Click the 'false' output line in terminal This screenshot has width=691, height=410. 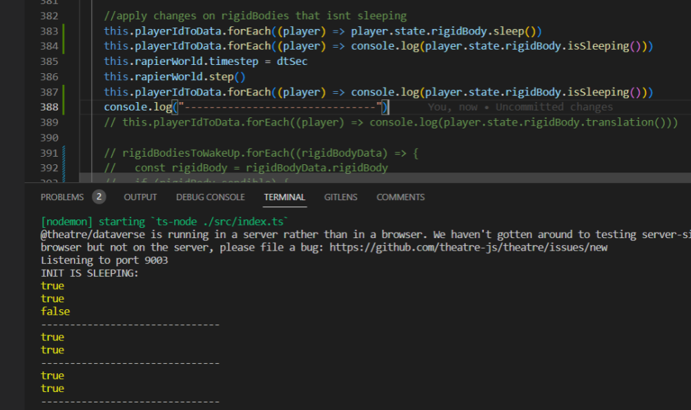click(x=55, y=311)
